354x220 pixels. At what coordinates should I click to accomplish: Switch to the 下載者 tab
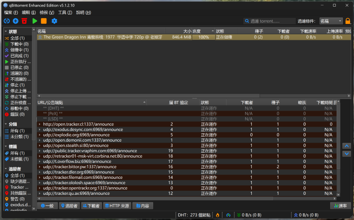point(91,206)
